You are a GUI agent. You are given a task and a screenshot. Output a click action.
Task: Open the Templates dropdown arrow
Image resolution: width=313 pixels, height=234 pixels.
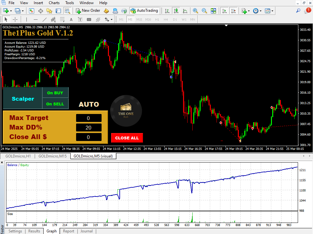272,11
